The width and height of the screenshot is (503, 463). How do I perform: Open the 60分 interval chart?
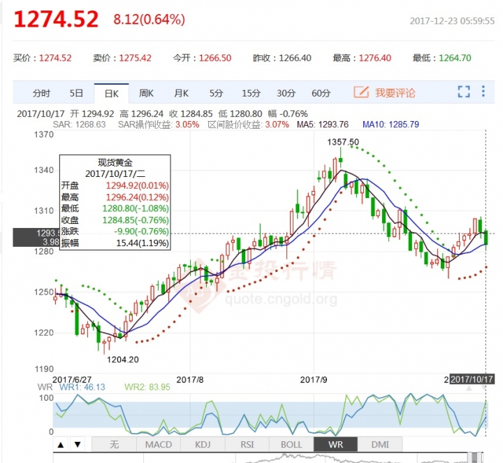(x=321, y=93)
